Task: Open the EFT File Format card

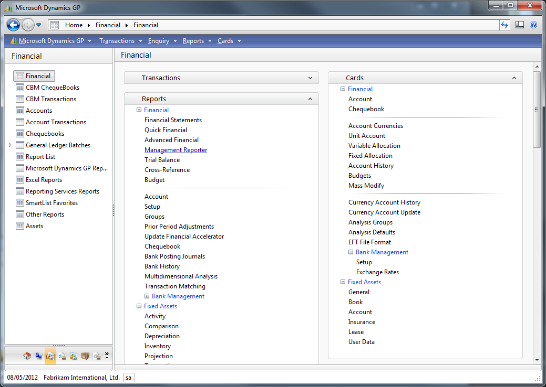Action: 369,242
